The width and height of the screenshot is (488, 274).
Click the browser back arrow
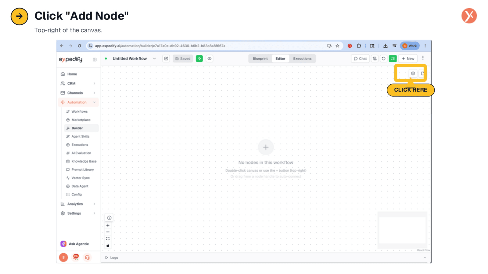pos(62,46)
